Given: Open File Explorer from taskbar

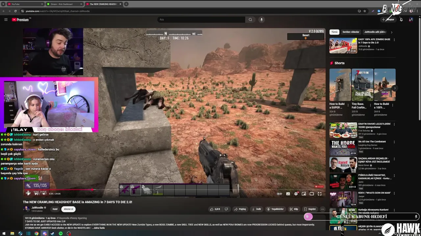Looking at the screenshot, I should point(12,233).
